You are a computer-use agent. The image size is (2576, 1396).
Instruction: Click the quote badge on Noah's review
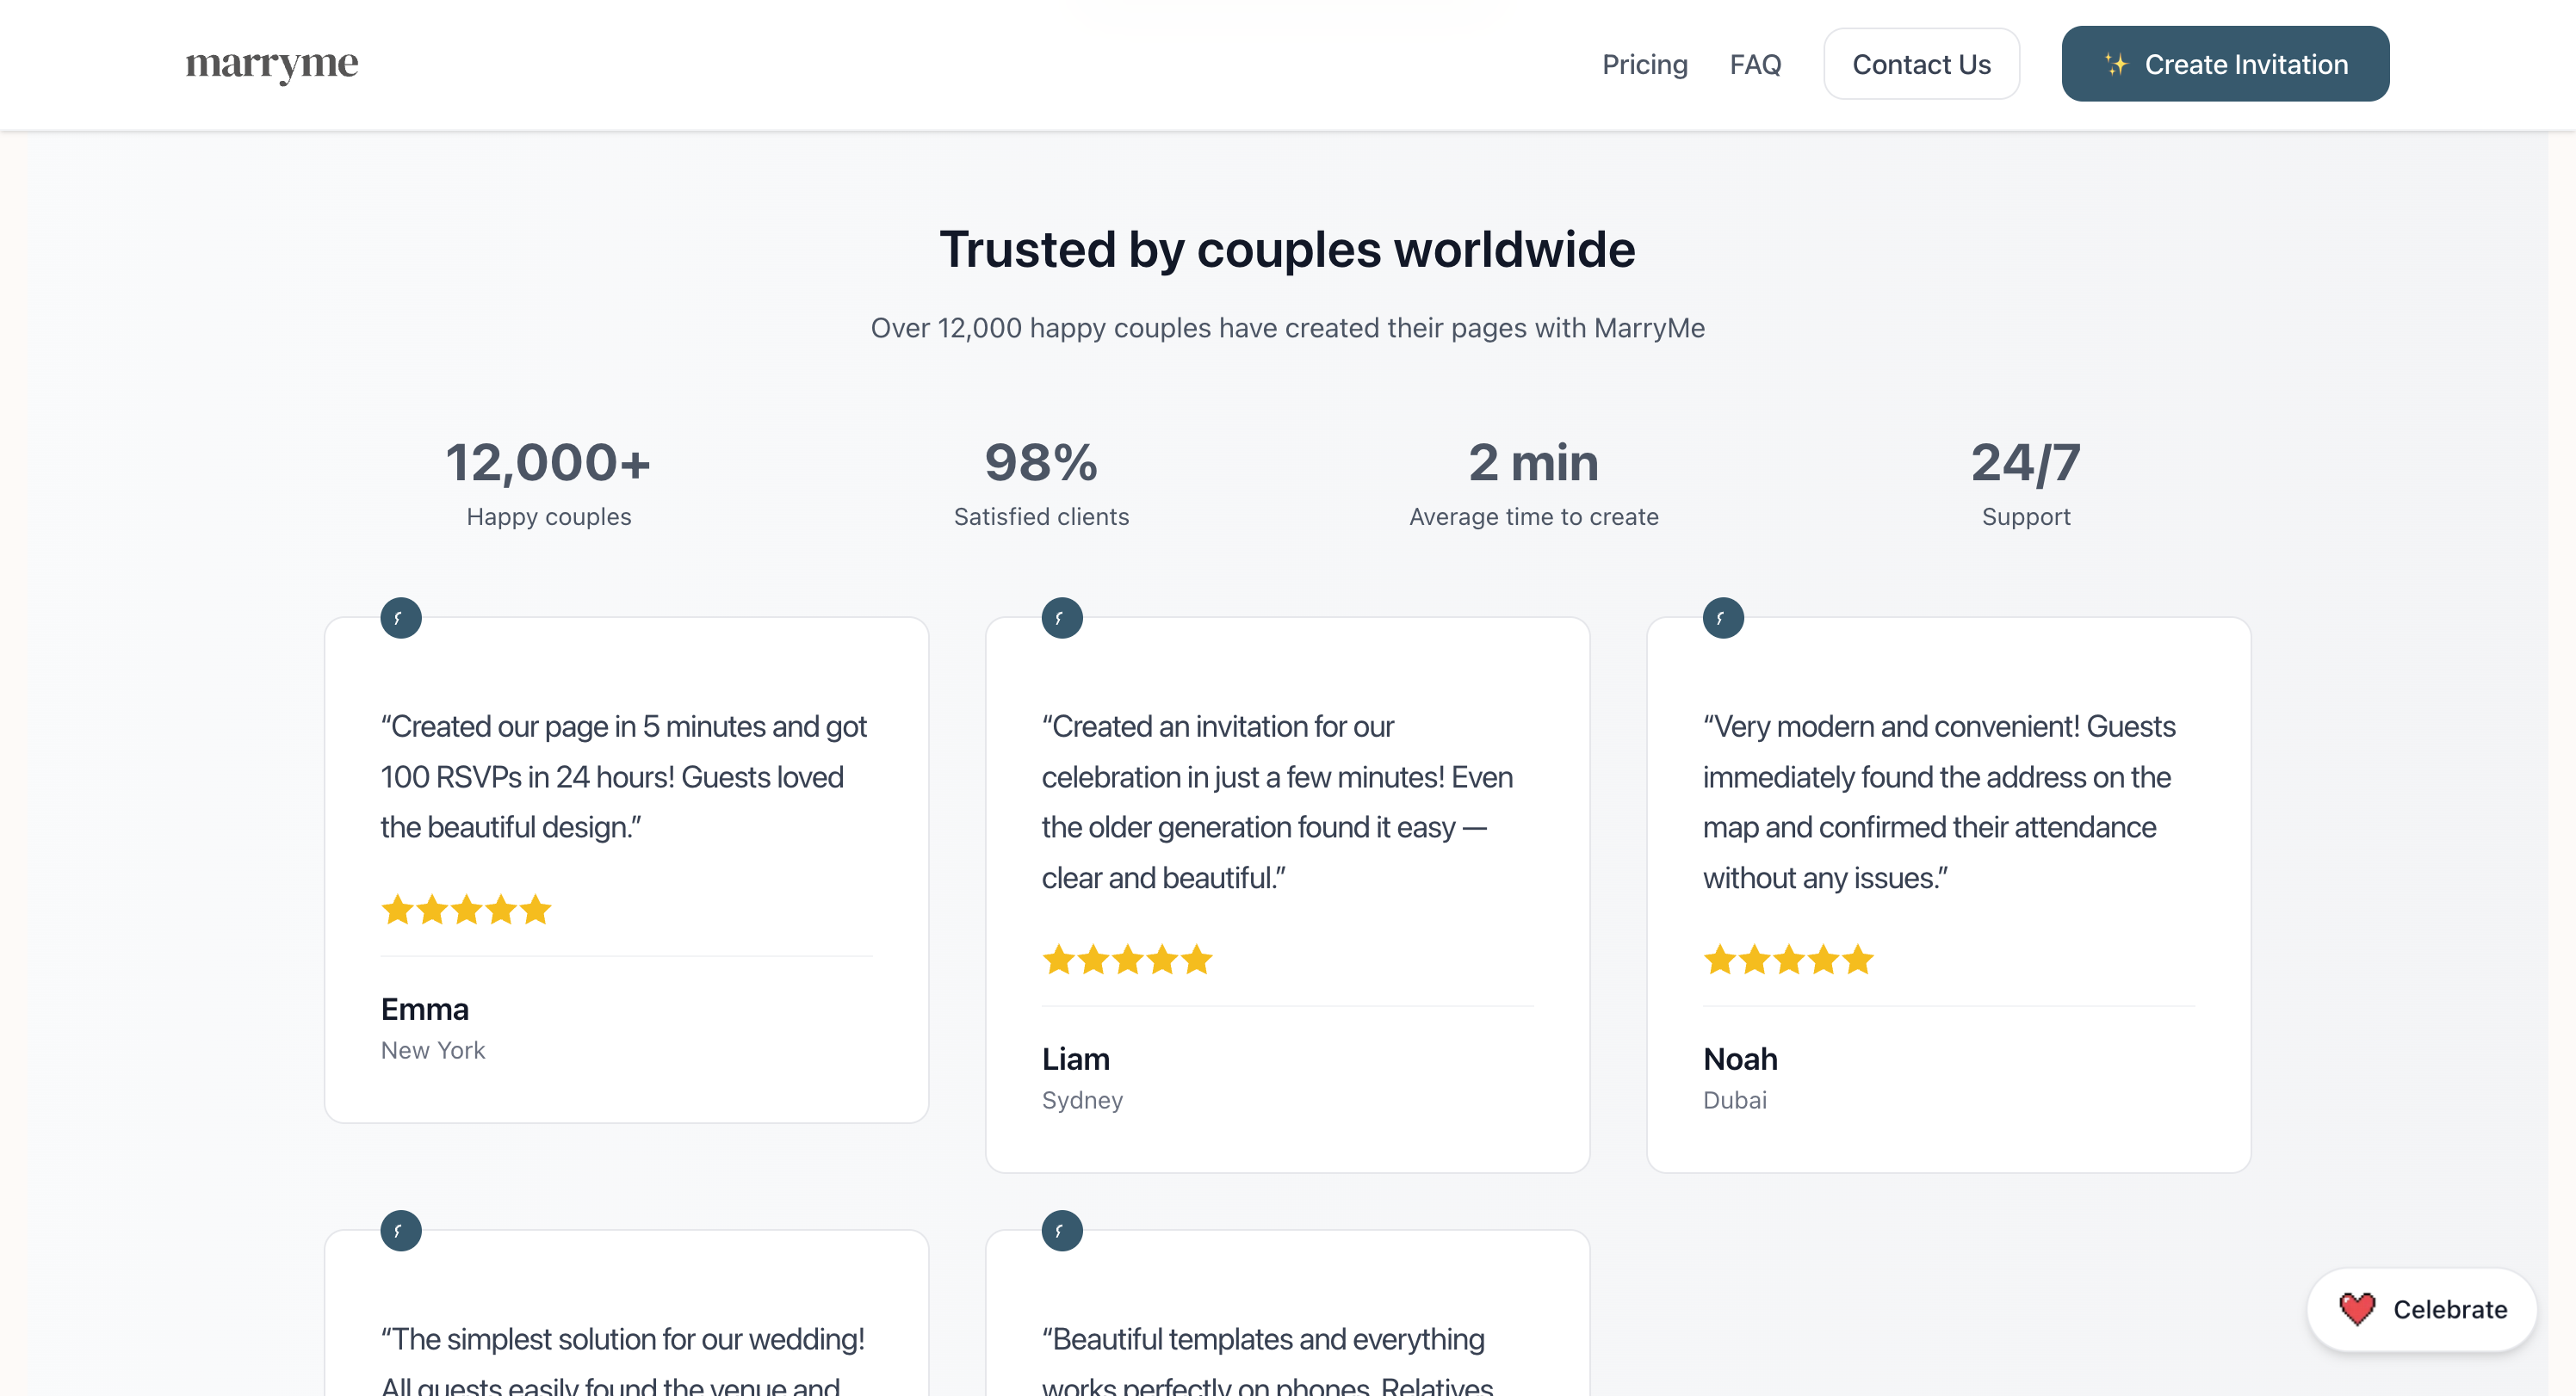coord(1722,618)
